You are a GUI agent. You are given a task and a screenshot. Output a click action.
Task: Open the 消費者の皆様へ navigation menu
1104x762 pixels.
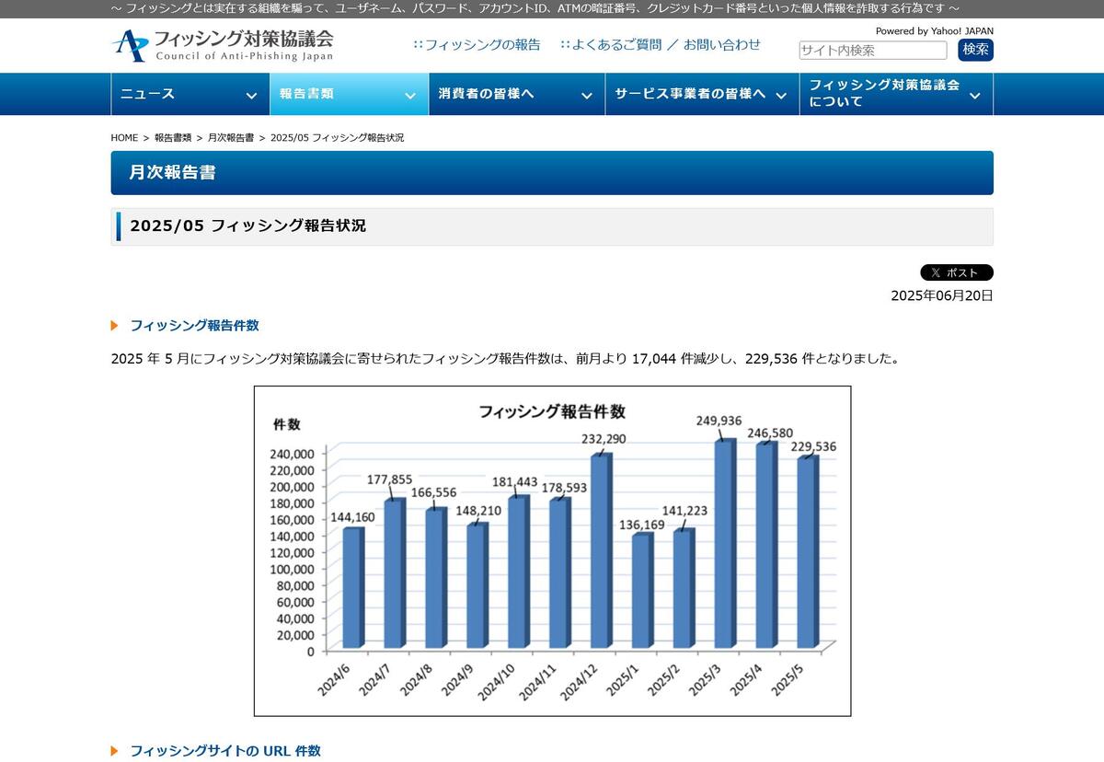(517, 94)
